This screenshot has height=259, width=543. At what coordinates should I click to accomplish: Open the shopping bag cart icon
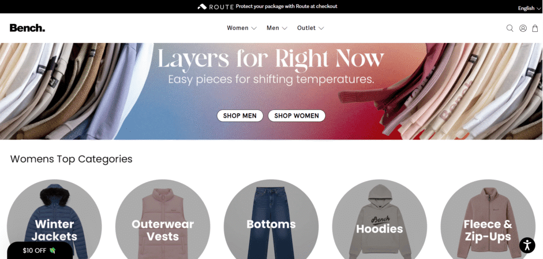tap(535, 29)
